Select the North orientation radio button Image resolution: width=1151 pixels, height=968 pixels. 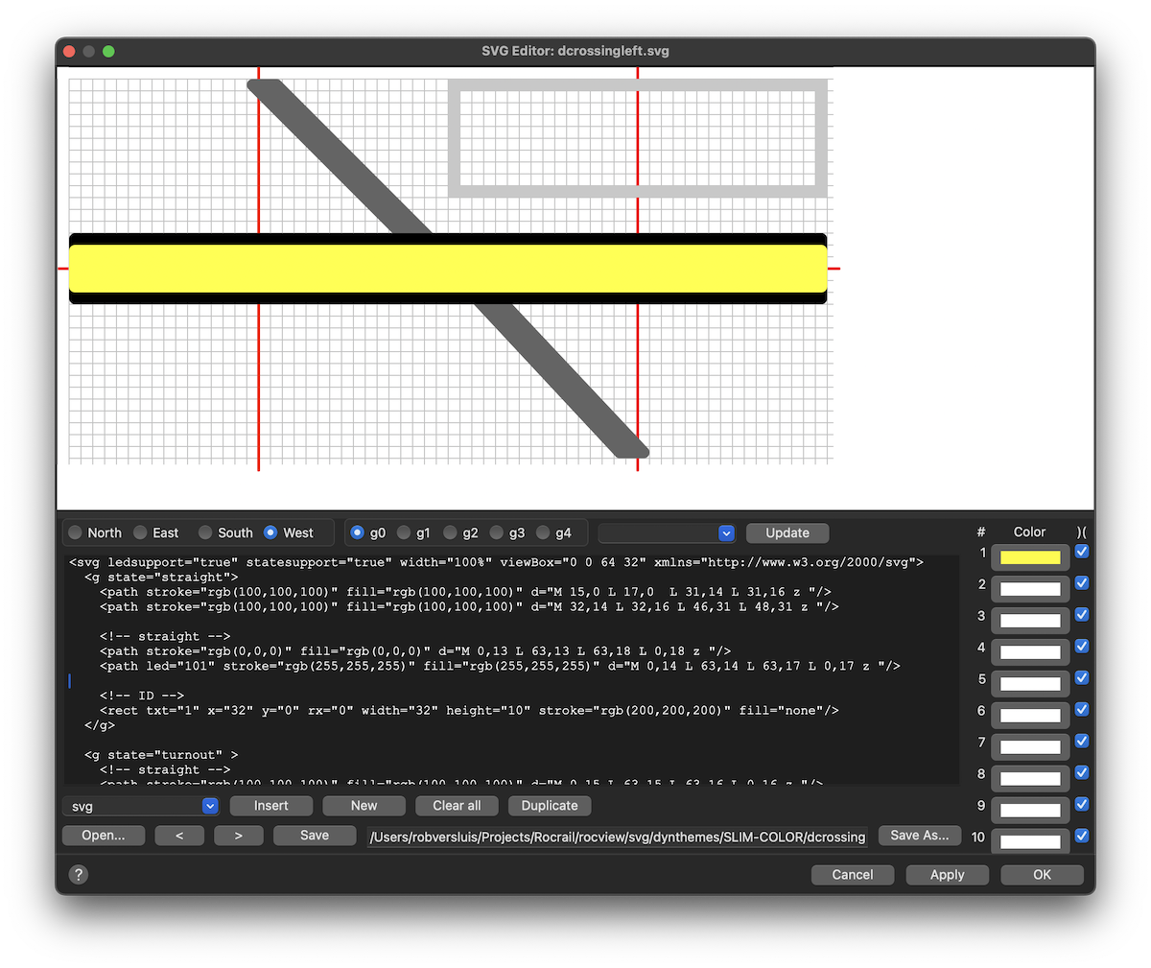point(76,532)
